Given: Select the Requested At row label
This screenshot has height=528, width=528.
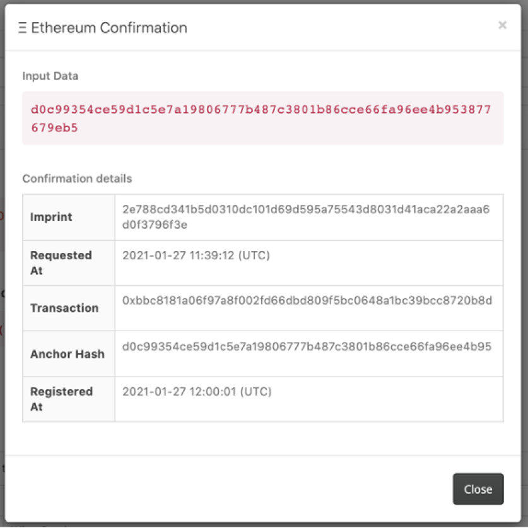Looking at the screenshot, I should point(61,262).
